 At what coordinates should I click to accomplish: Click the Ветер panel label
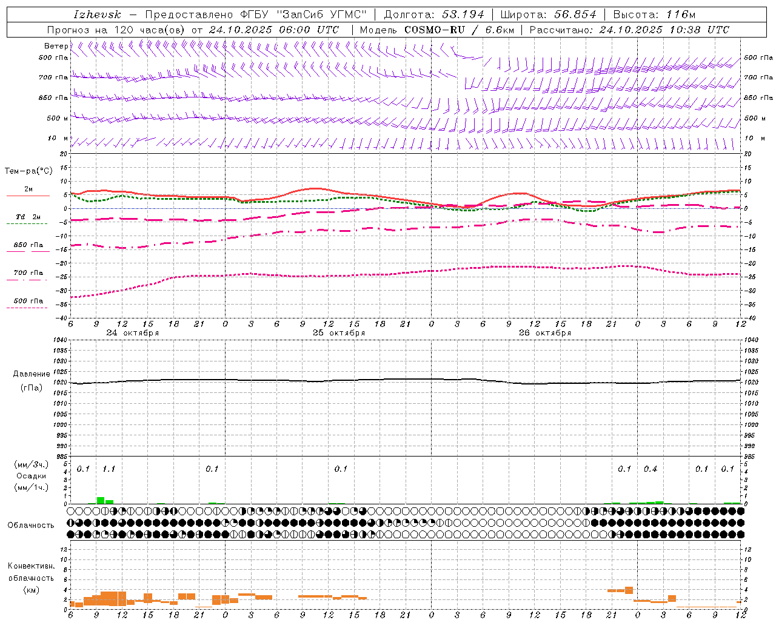click(56, 46)
